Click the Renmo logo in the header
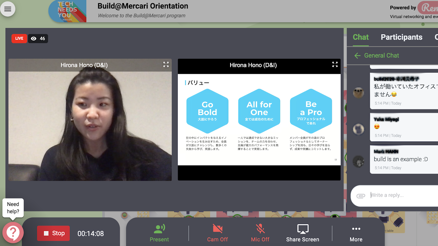438x246 pixels. 428,8
